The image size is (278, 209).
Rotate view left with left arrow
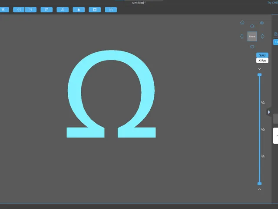pyautogui.click(x=242, y=36)
